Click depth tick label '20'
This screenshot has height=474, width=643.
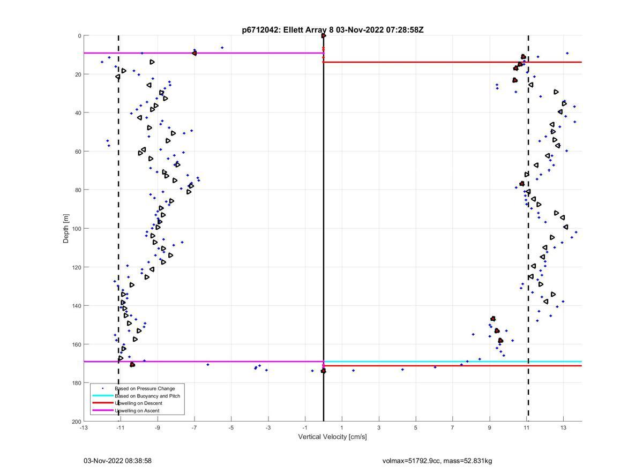pos(78,74)
